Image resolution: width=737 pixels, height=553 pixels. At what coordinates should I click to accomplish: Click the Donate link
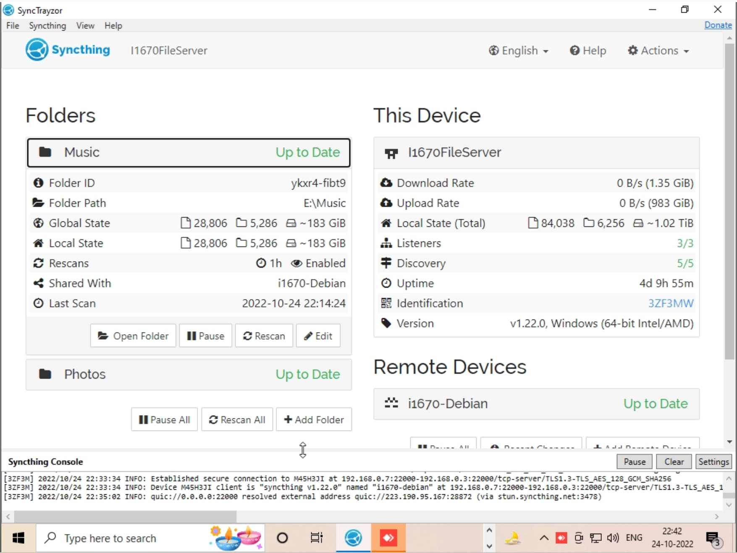(718, 25)
